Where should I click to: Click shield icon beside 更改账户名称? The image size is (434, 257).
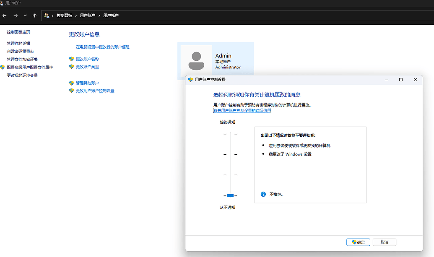(71, 59)
